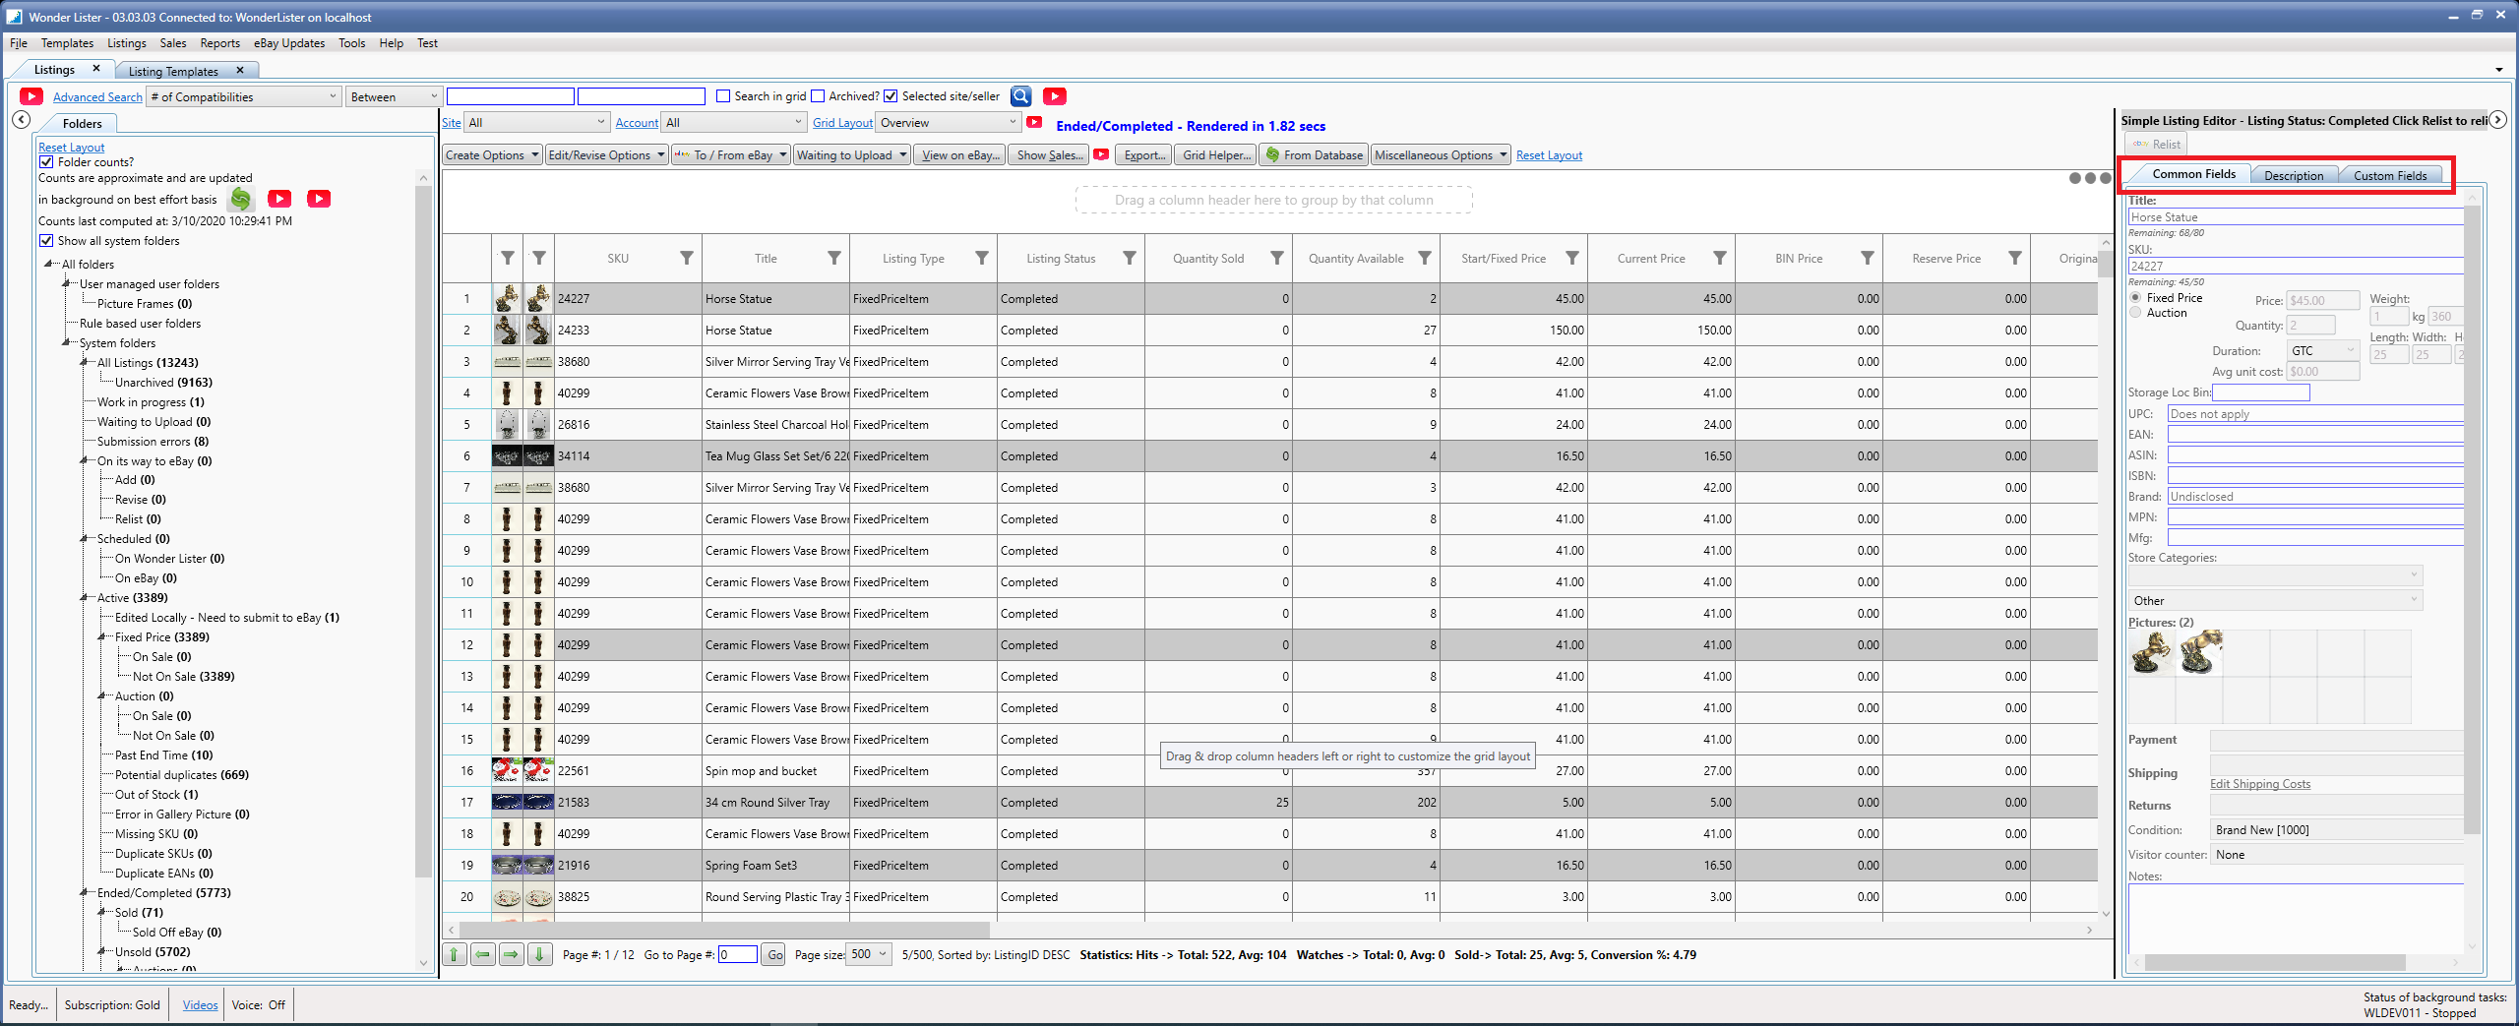This screenshot has height=1026, width=2519.
Task: Switch to the Description tab in listing editor
Action: click(x=2293, y=175)
